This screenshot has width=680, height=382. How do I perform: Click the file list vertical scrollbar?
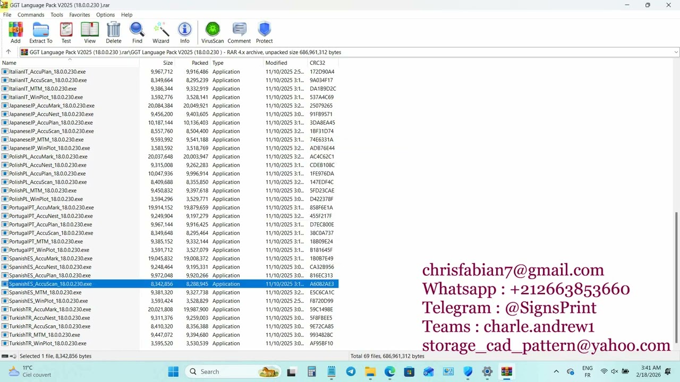click(676, 277)
